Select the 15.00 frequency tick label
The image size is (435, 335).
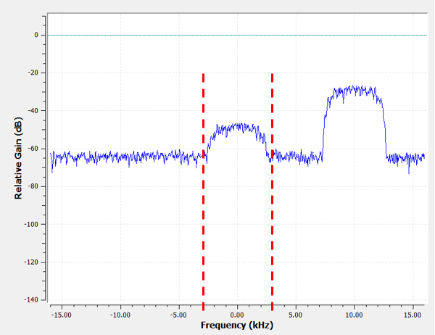pyautogui.click(x=413, y=315)
